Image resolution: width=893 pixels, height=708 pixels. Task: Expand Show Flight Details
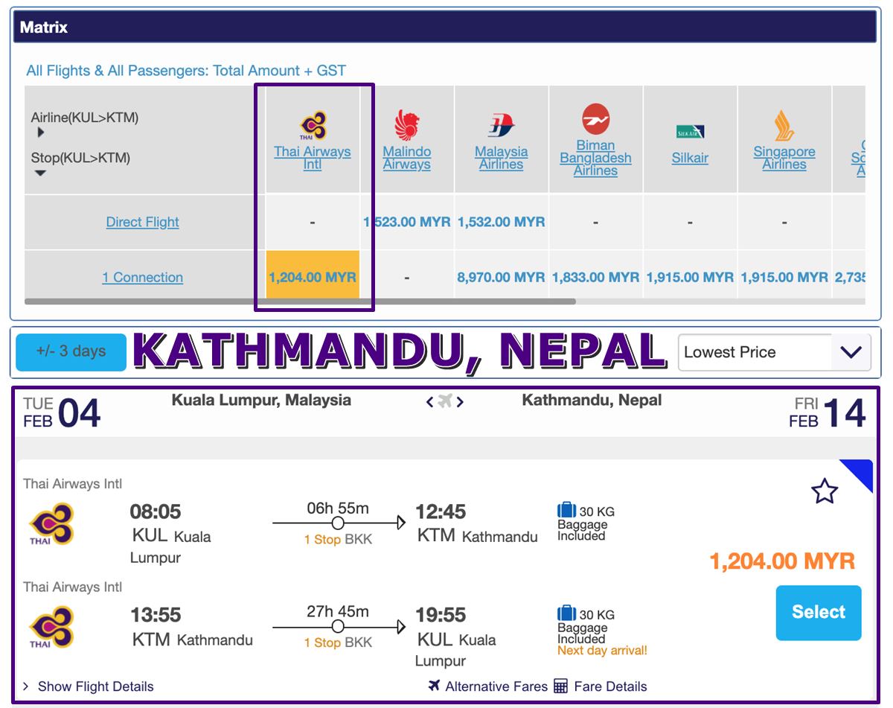point(88,686)
